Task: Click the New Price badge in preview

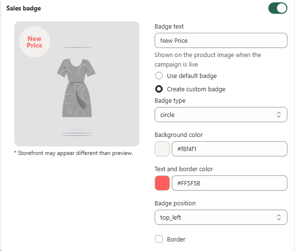Action: click(x=35, y=42)
